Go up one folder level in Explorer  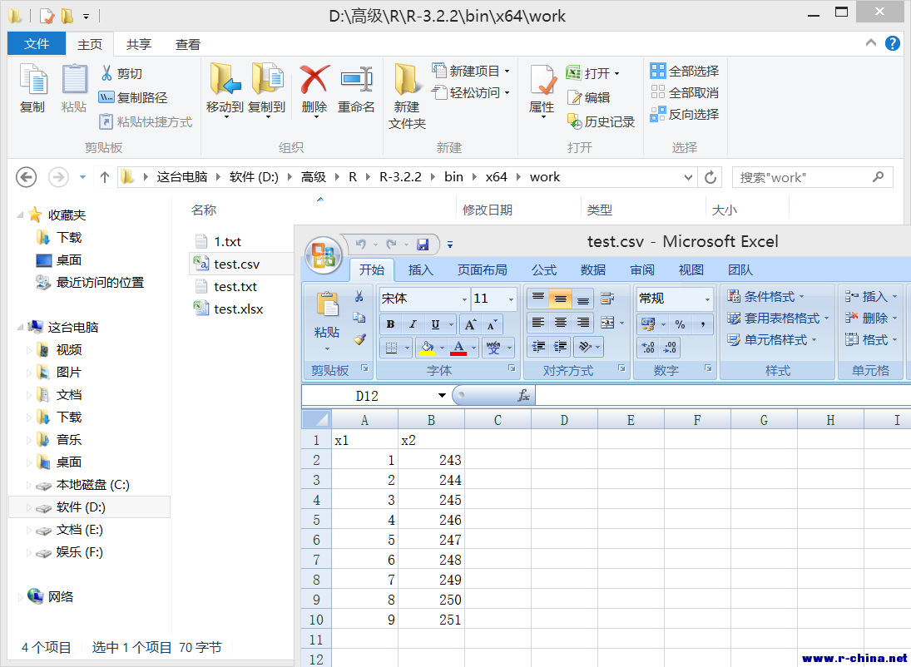click(x=105, y=177)
